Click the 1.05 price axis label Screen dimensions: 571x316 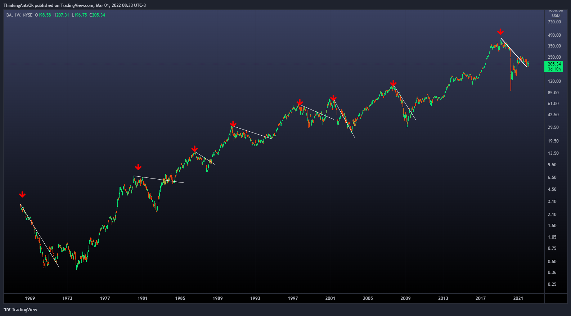click(552, 237)
